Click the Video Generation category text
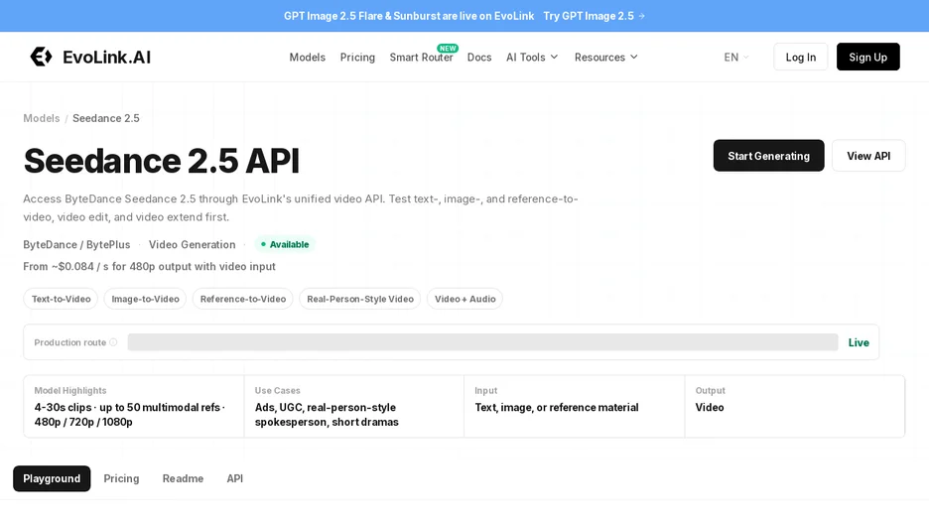The width and height of the screenshot is (929, 523). pos(192,244)
